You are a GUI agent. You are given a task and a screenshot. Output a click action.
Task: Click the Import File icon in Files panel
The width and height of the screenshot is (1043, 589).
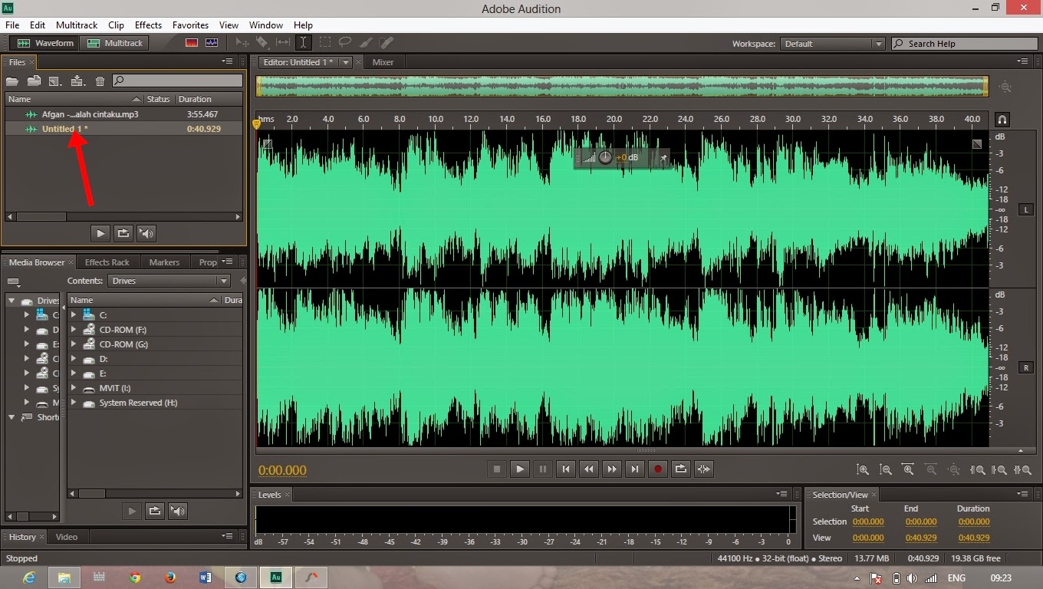tap(34, 81)
